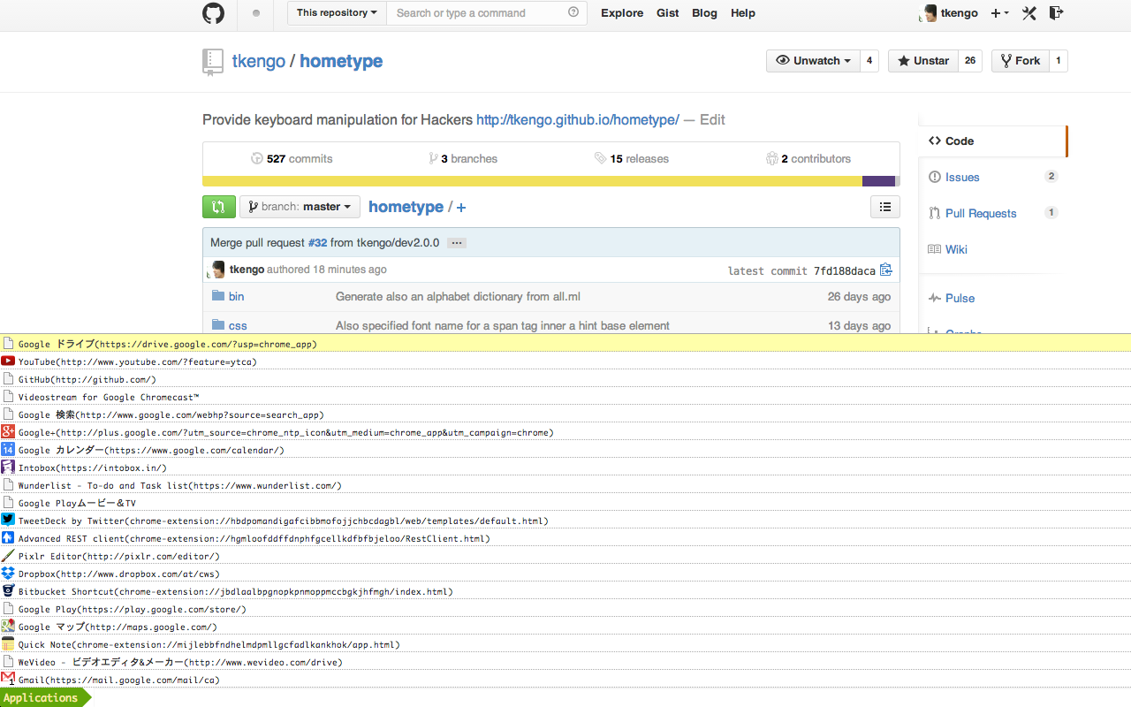
Task: Click the Dropbox icon in list
Action: point(8,573)
